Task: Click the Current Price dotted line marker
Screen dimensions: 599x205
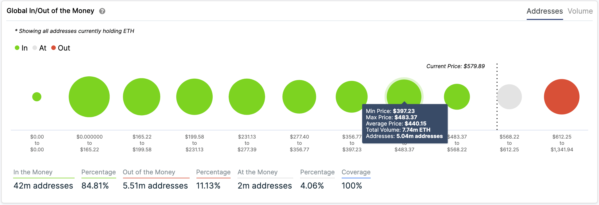Action: (x=497, y=97)
